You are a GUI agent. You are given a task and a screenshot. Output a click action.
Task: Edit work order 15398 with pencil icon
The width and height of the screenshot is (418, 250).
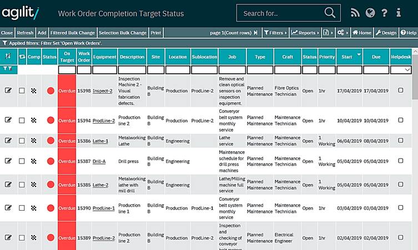8,90
